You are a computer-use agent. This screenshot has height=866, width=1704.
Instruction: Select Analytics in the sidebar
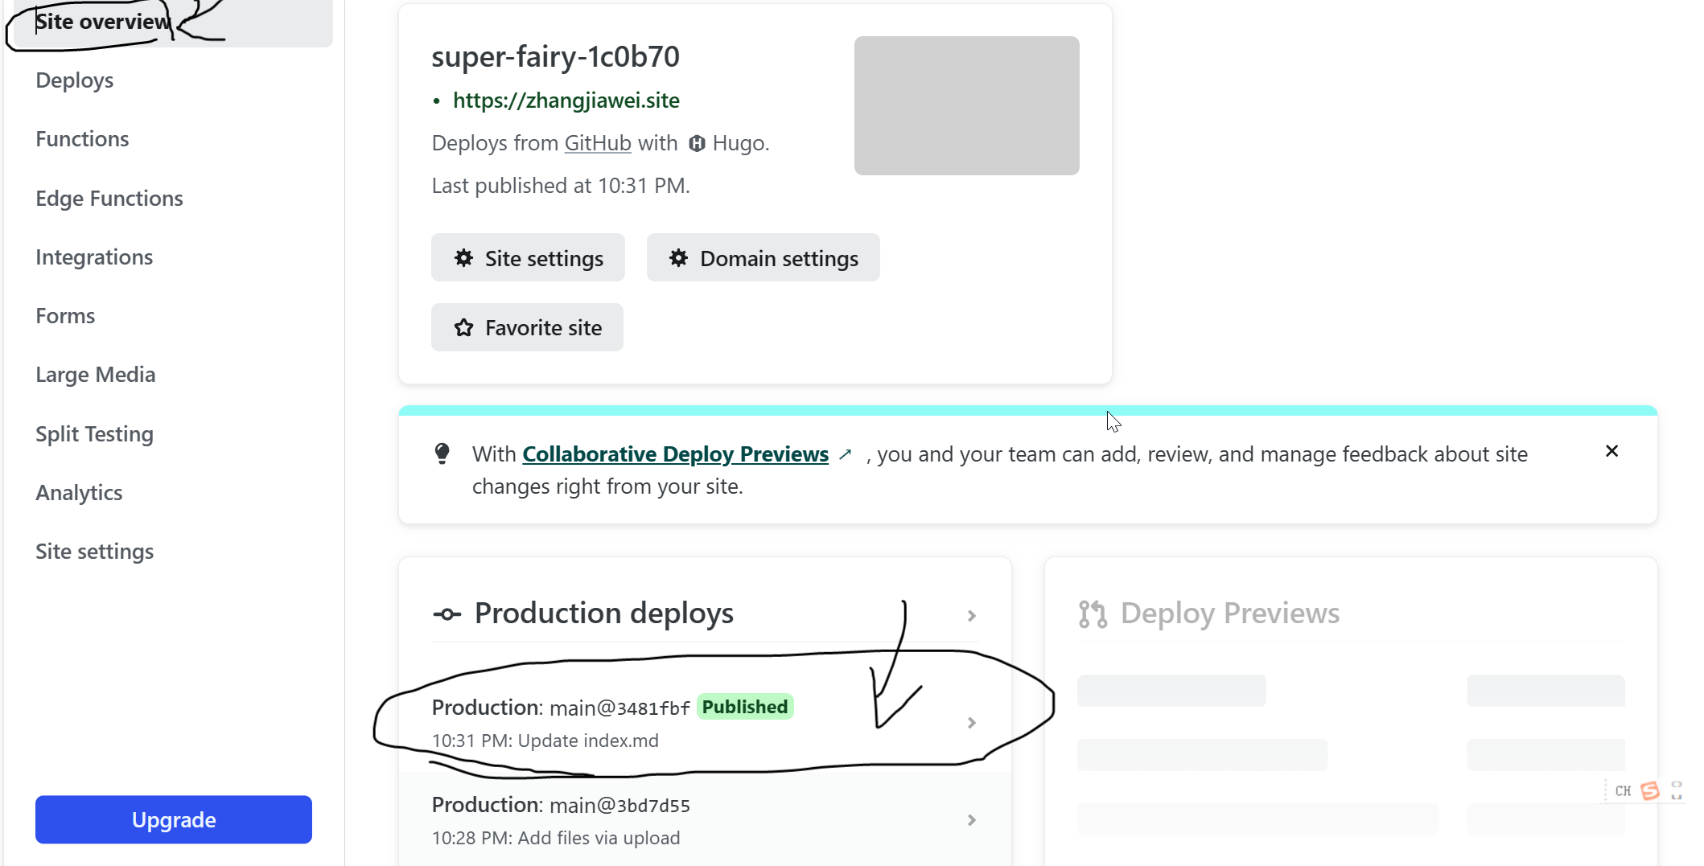coord(79,492)
